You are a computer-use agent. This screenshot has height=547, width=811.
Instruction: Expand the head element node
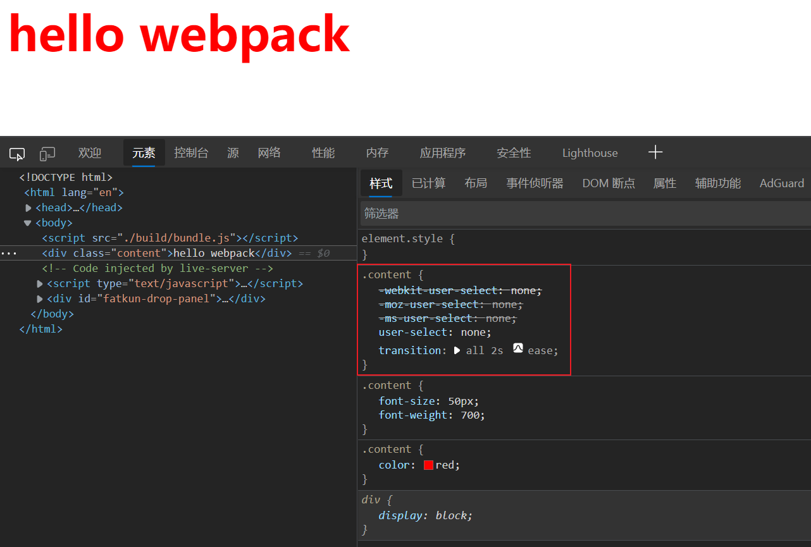pyautogui.click(x=28, y=208)
